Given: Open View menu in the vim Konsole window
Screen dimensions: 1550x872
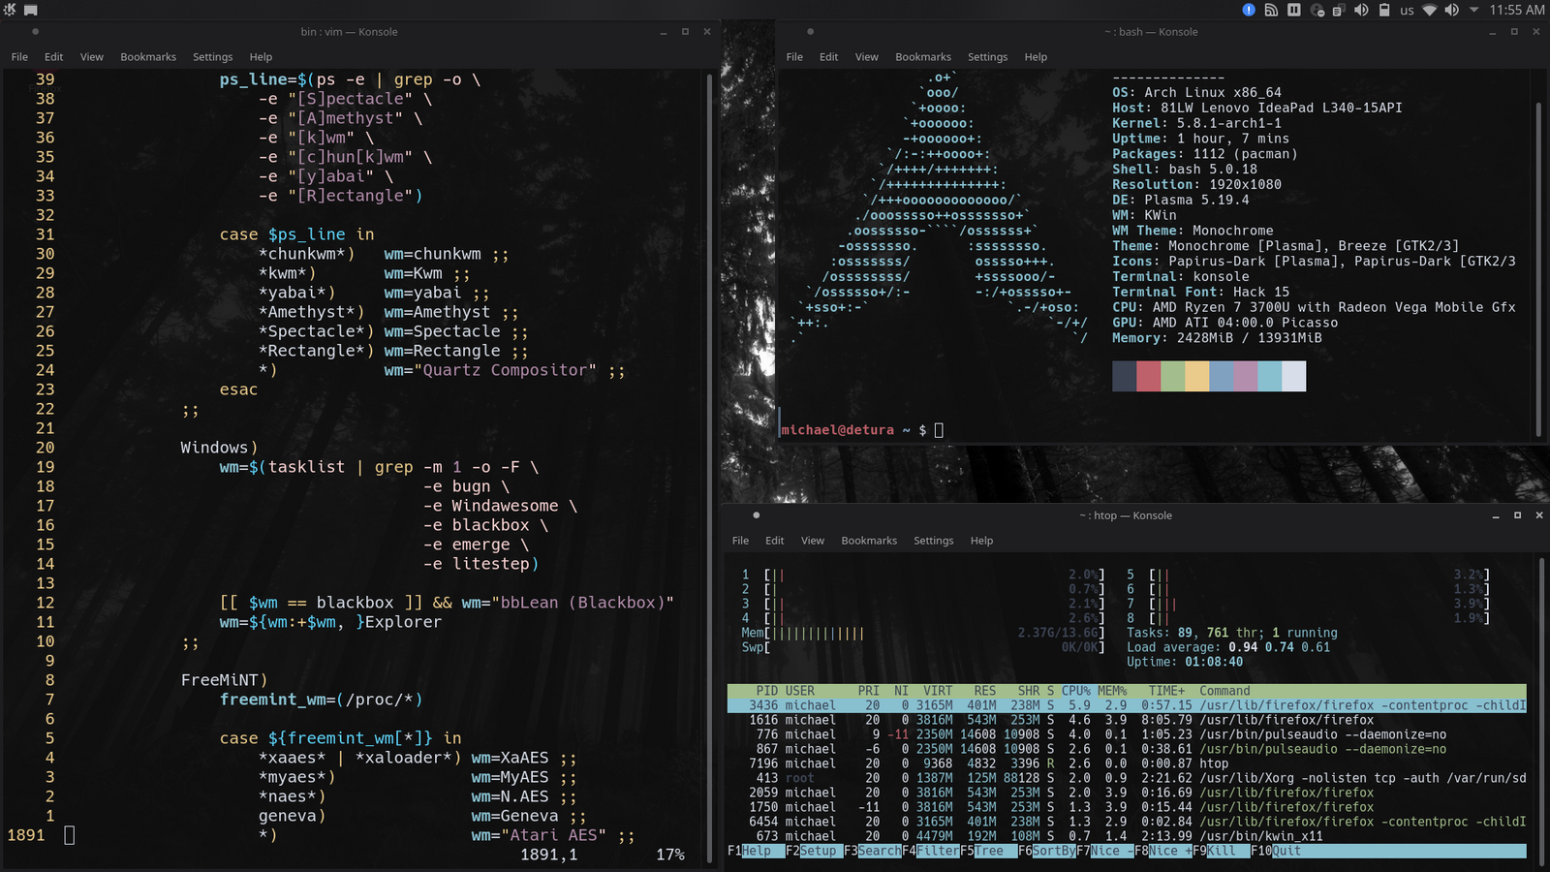Looking at the screenshot, I should coord(92,57).
